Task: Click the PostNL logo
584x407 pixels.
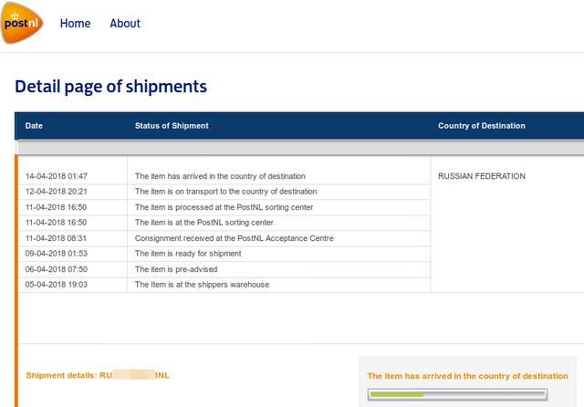Action: pos(22,23)
